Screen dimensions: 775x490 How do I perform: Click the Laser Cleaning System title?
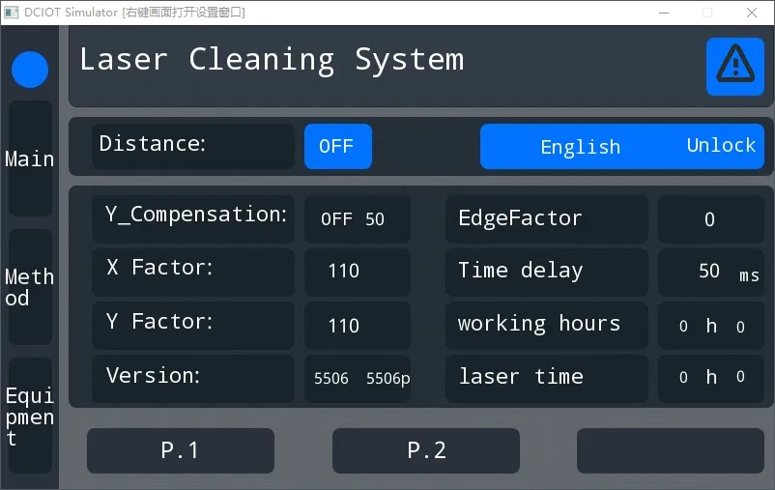coord(272,60)
